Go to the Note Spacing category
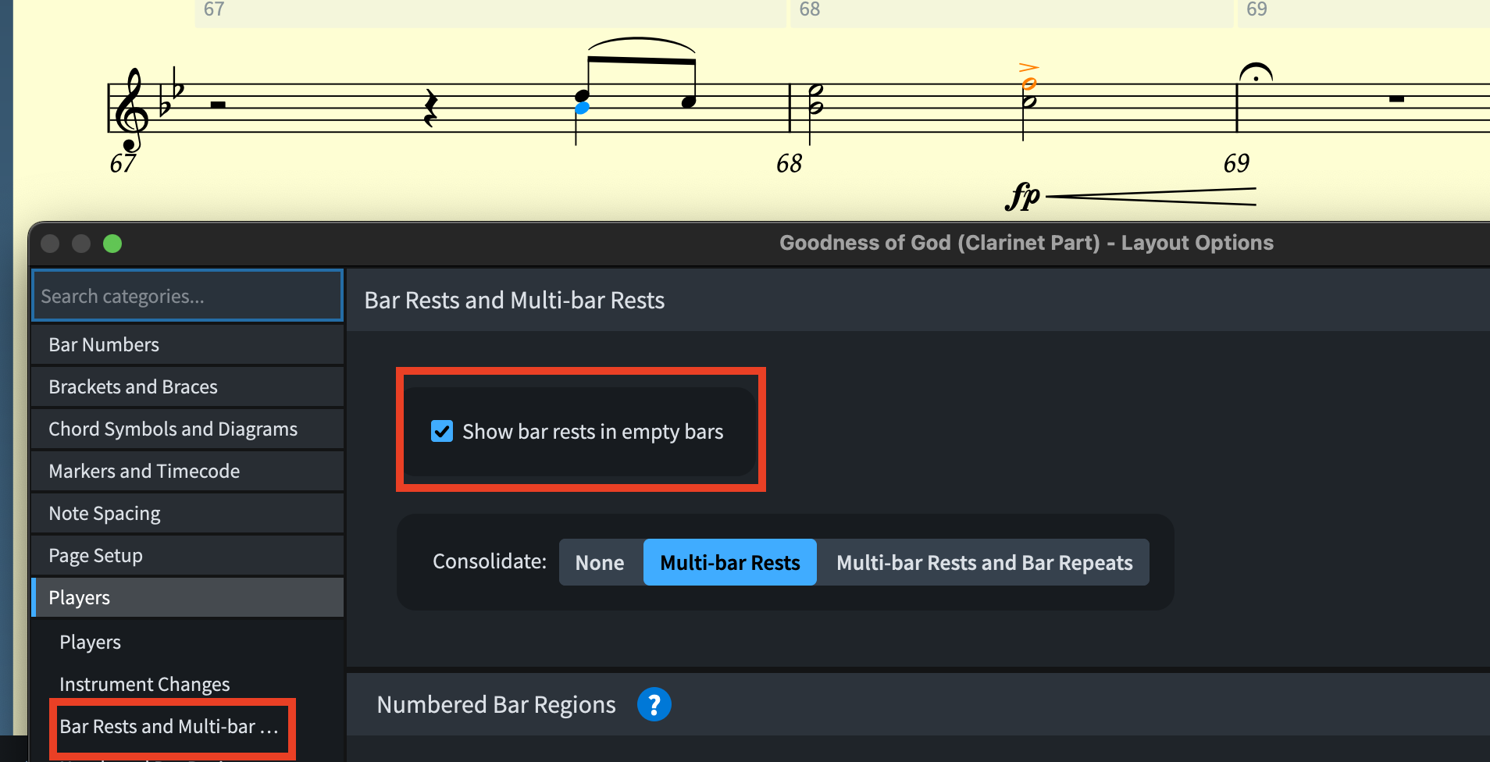Screen dimensions: 1490x762 (187, 513)
